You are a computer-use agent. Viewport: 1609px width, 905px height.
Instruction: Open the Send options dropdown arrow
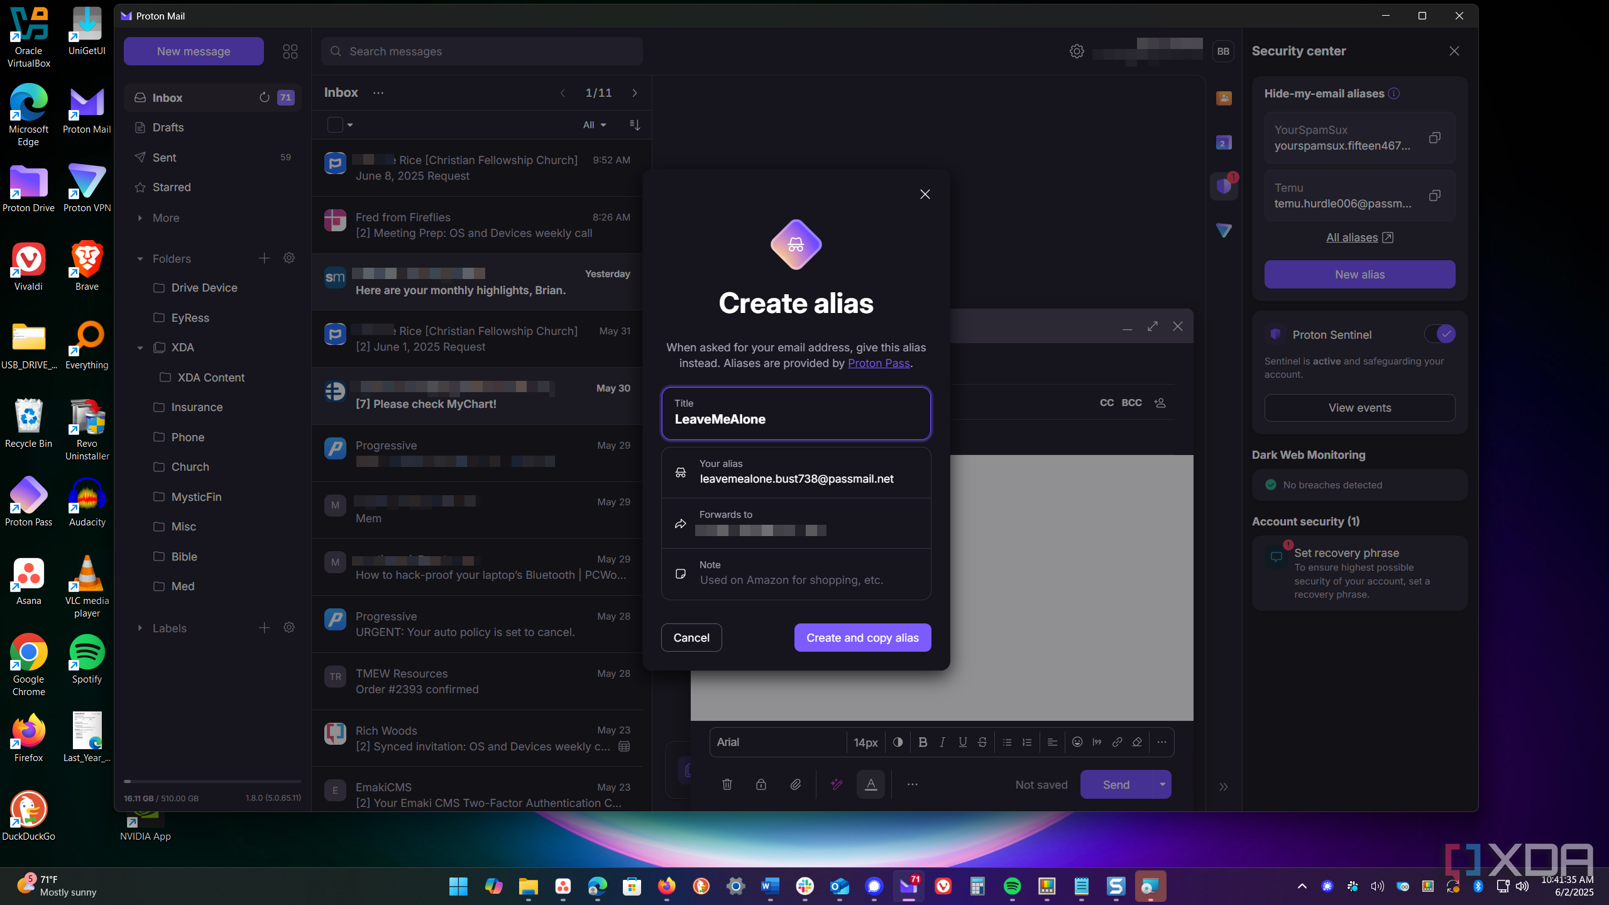[1162, 784]
